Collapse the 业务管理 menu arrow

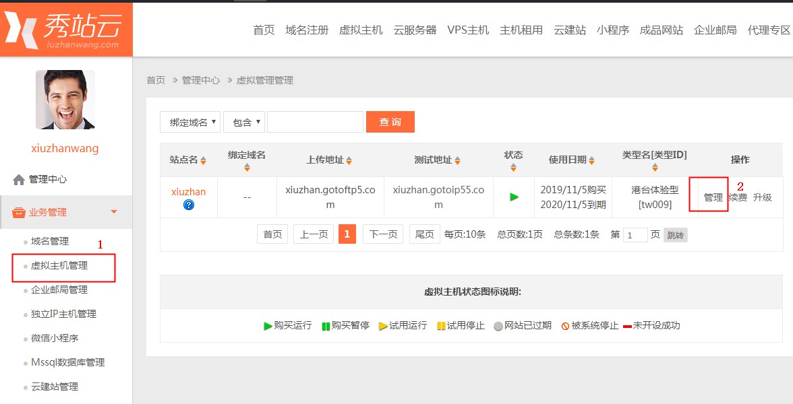point(114,212)
